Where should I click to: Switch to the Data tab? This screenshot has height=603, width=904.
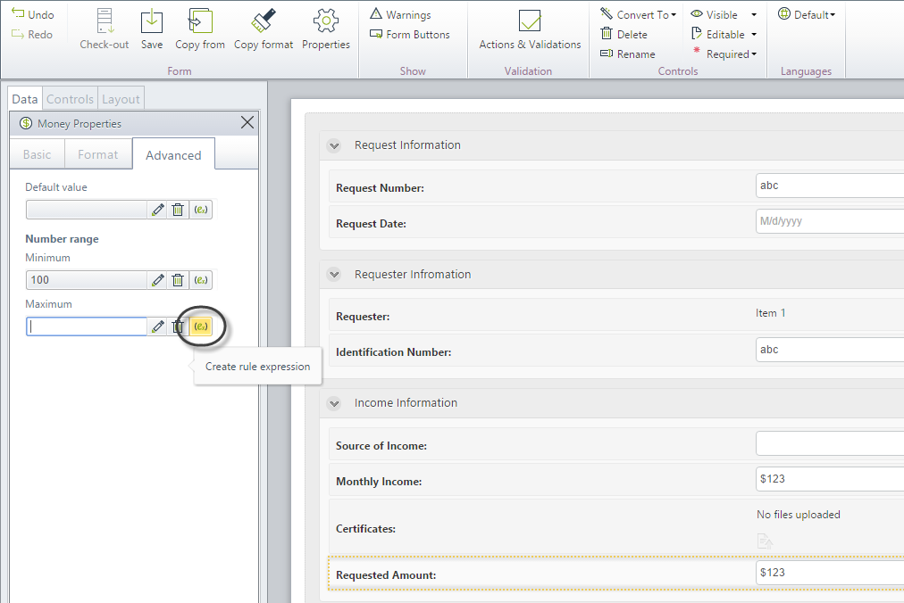(25, 99)
